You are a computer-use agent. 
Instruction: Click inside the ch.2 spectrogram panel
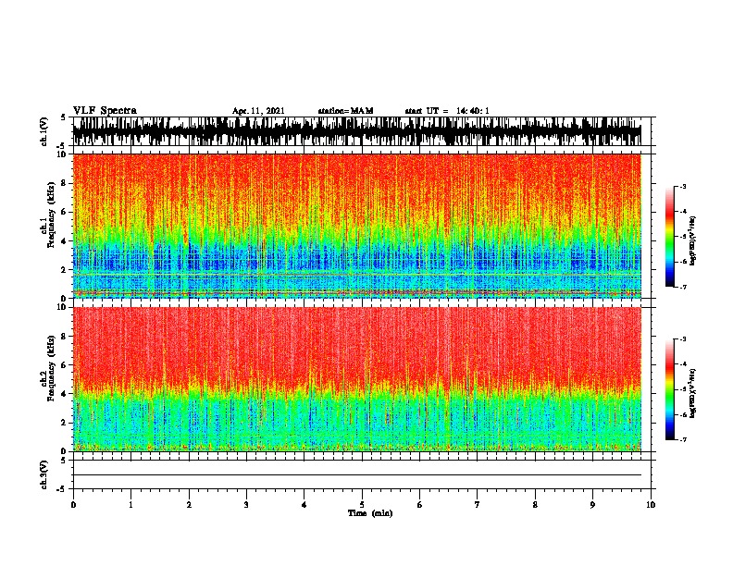click(357, 379)
